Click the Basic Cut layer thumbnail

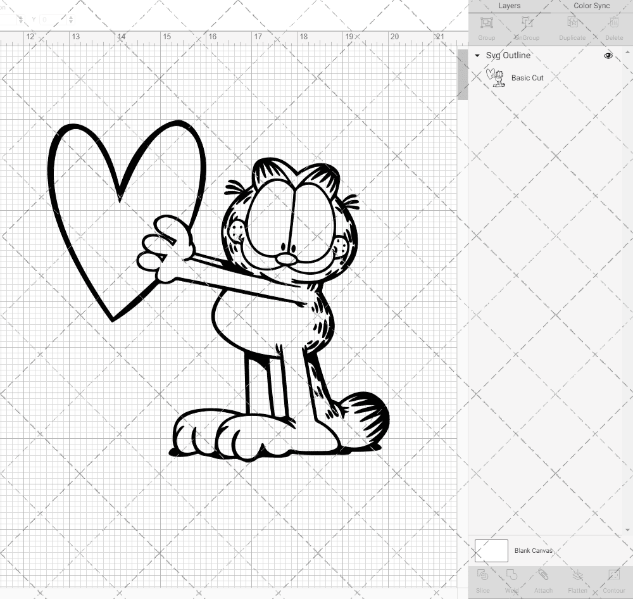click(496, 78)
